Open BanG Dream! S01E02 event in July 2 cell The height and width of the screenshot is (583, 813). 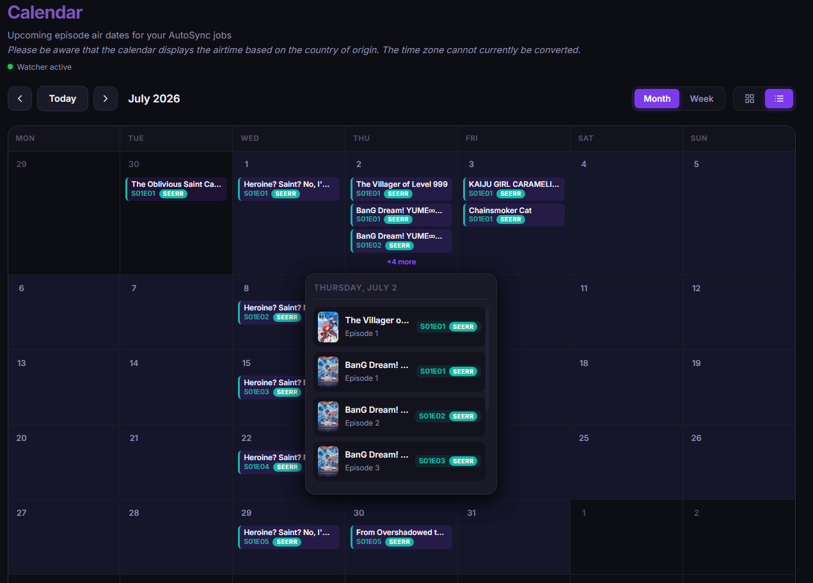click(402, 241)
